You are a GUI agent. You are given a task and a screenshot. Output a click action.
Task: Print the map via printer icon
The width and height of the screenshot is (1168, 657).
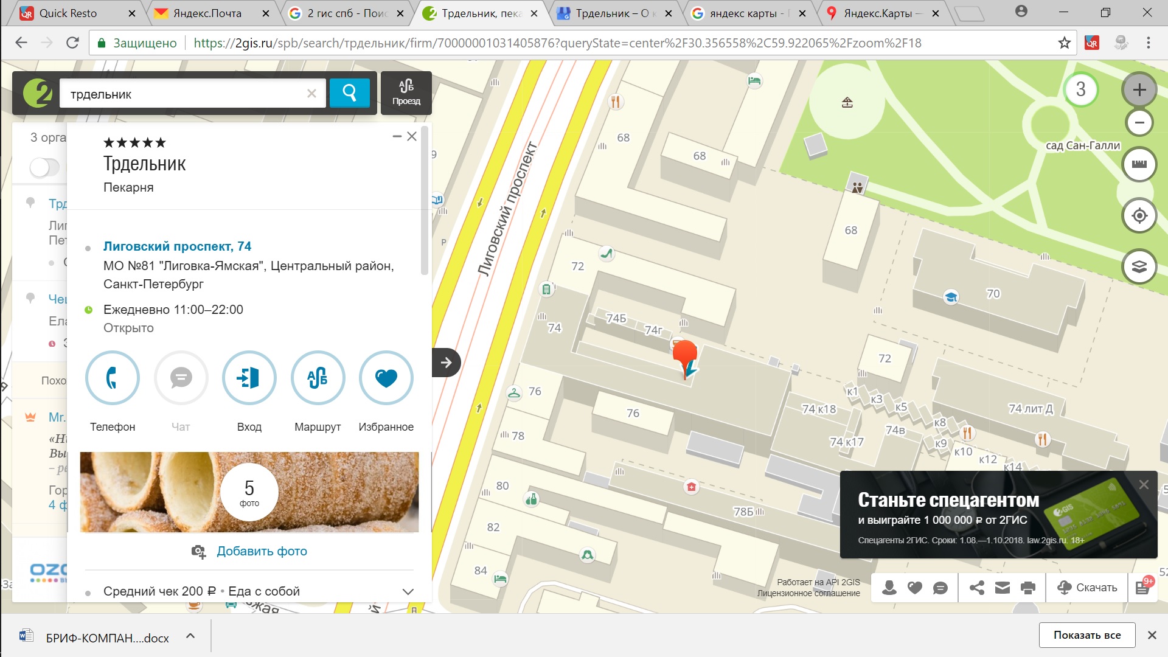click(x=1028, y=588)
